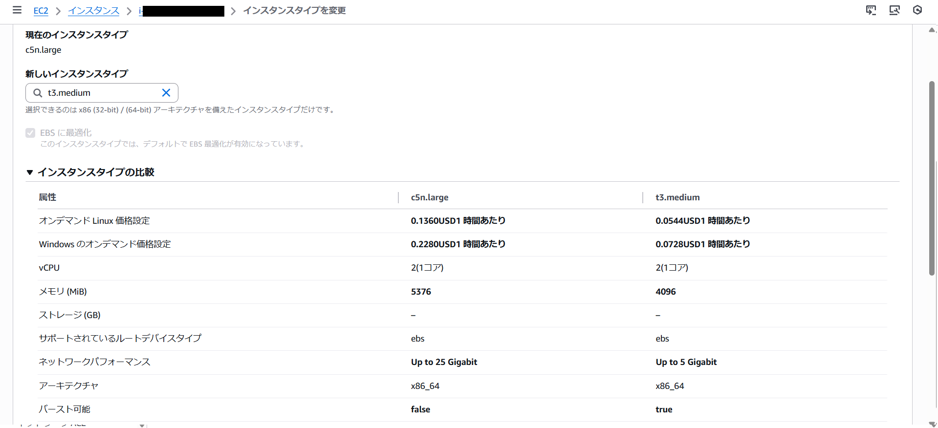
Task: Collapse the インスタンスタイプの比較 section
Action: tap(30, 172)
